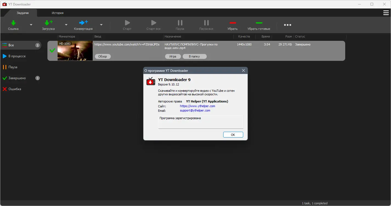This screenshot has width=391, height=206.
Task: Expand the Загрузка dropdown arrow
Action: click(x=66, y=25)
